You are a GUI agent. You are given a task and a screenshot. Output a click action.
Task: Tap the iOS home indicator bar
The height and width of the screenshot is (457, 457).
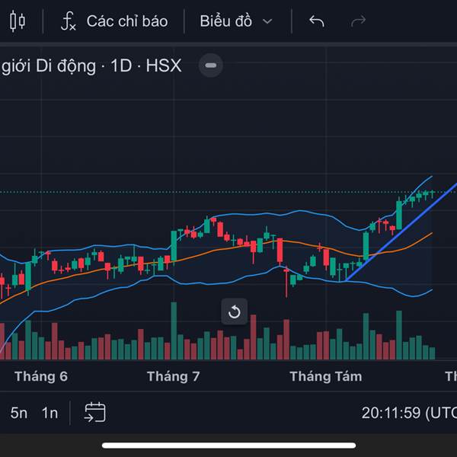[x=228, y=446]
